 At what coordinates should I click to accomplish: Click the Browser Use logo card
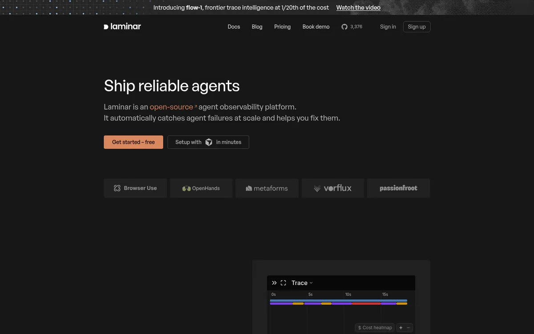(135, 188)
